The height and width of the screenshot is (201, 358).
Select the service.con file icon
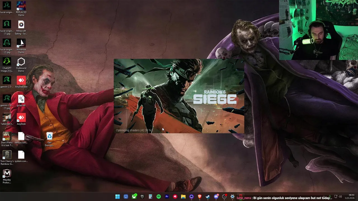(21, 138)
